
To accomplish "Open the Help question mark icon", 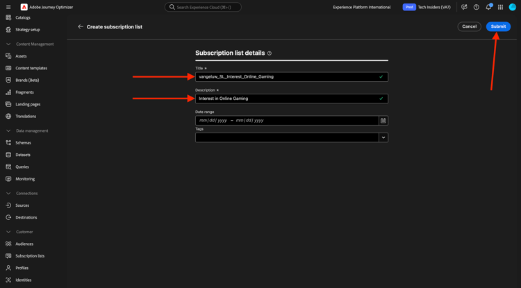I will coord(476,7).
